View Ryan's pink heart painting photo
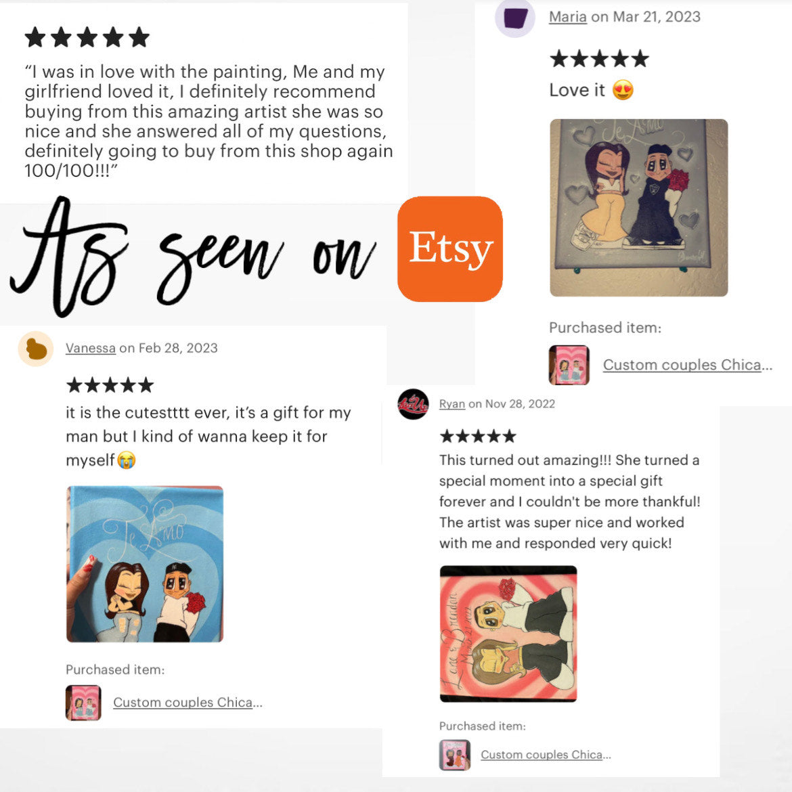Viewport: 792px width, 792px height. point(508,634)
